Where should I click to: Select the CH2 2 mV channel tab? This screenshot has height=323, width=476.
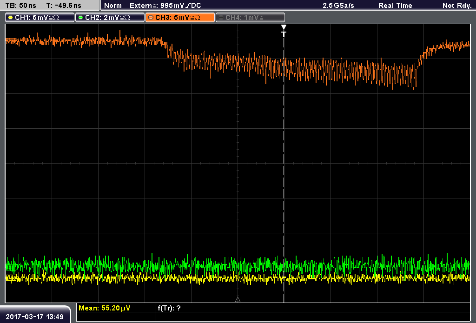[110, 18]
